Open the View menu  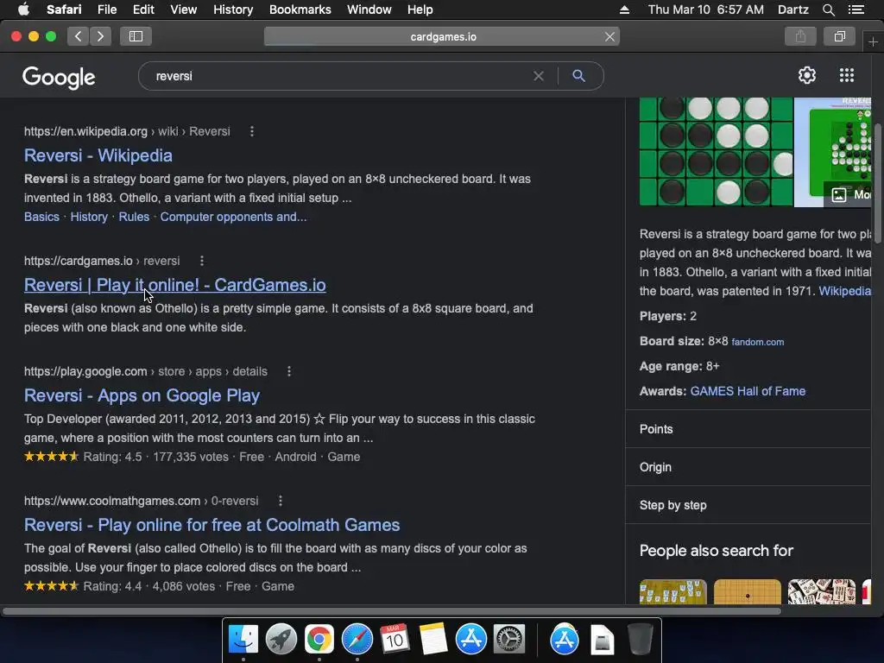coord(184,9)
